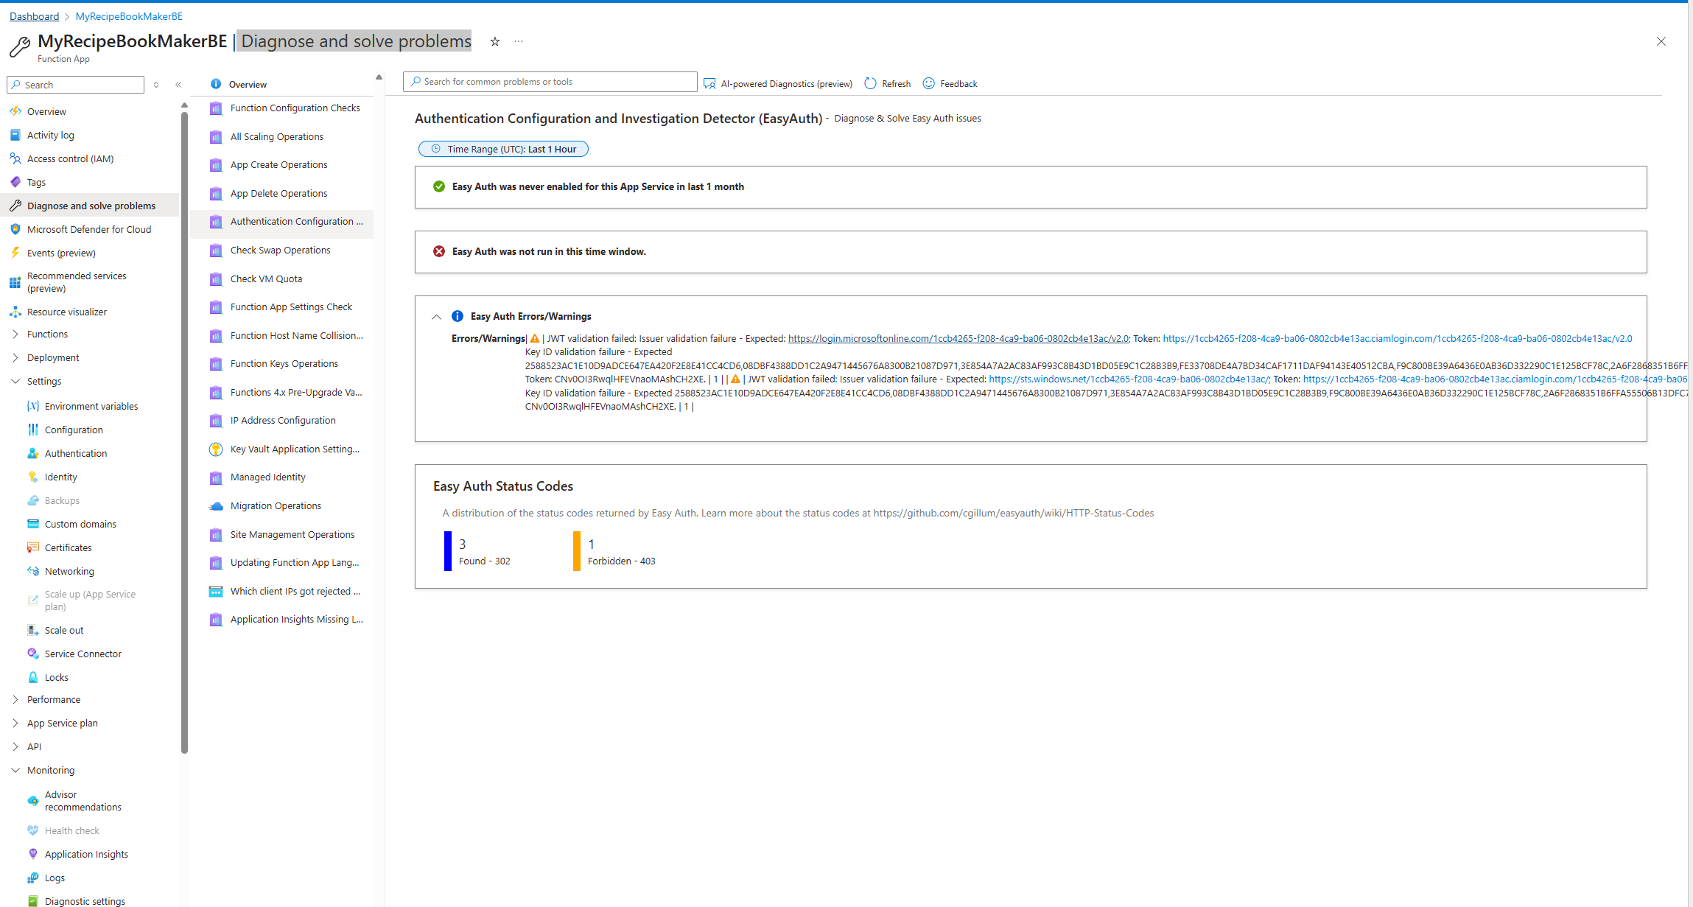The height and width of the screenshot is (907, 1693).
Task: Collapse the Easy Auth Errors/Warnings panel
Action: [x=437, y=316]
